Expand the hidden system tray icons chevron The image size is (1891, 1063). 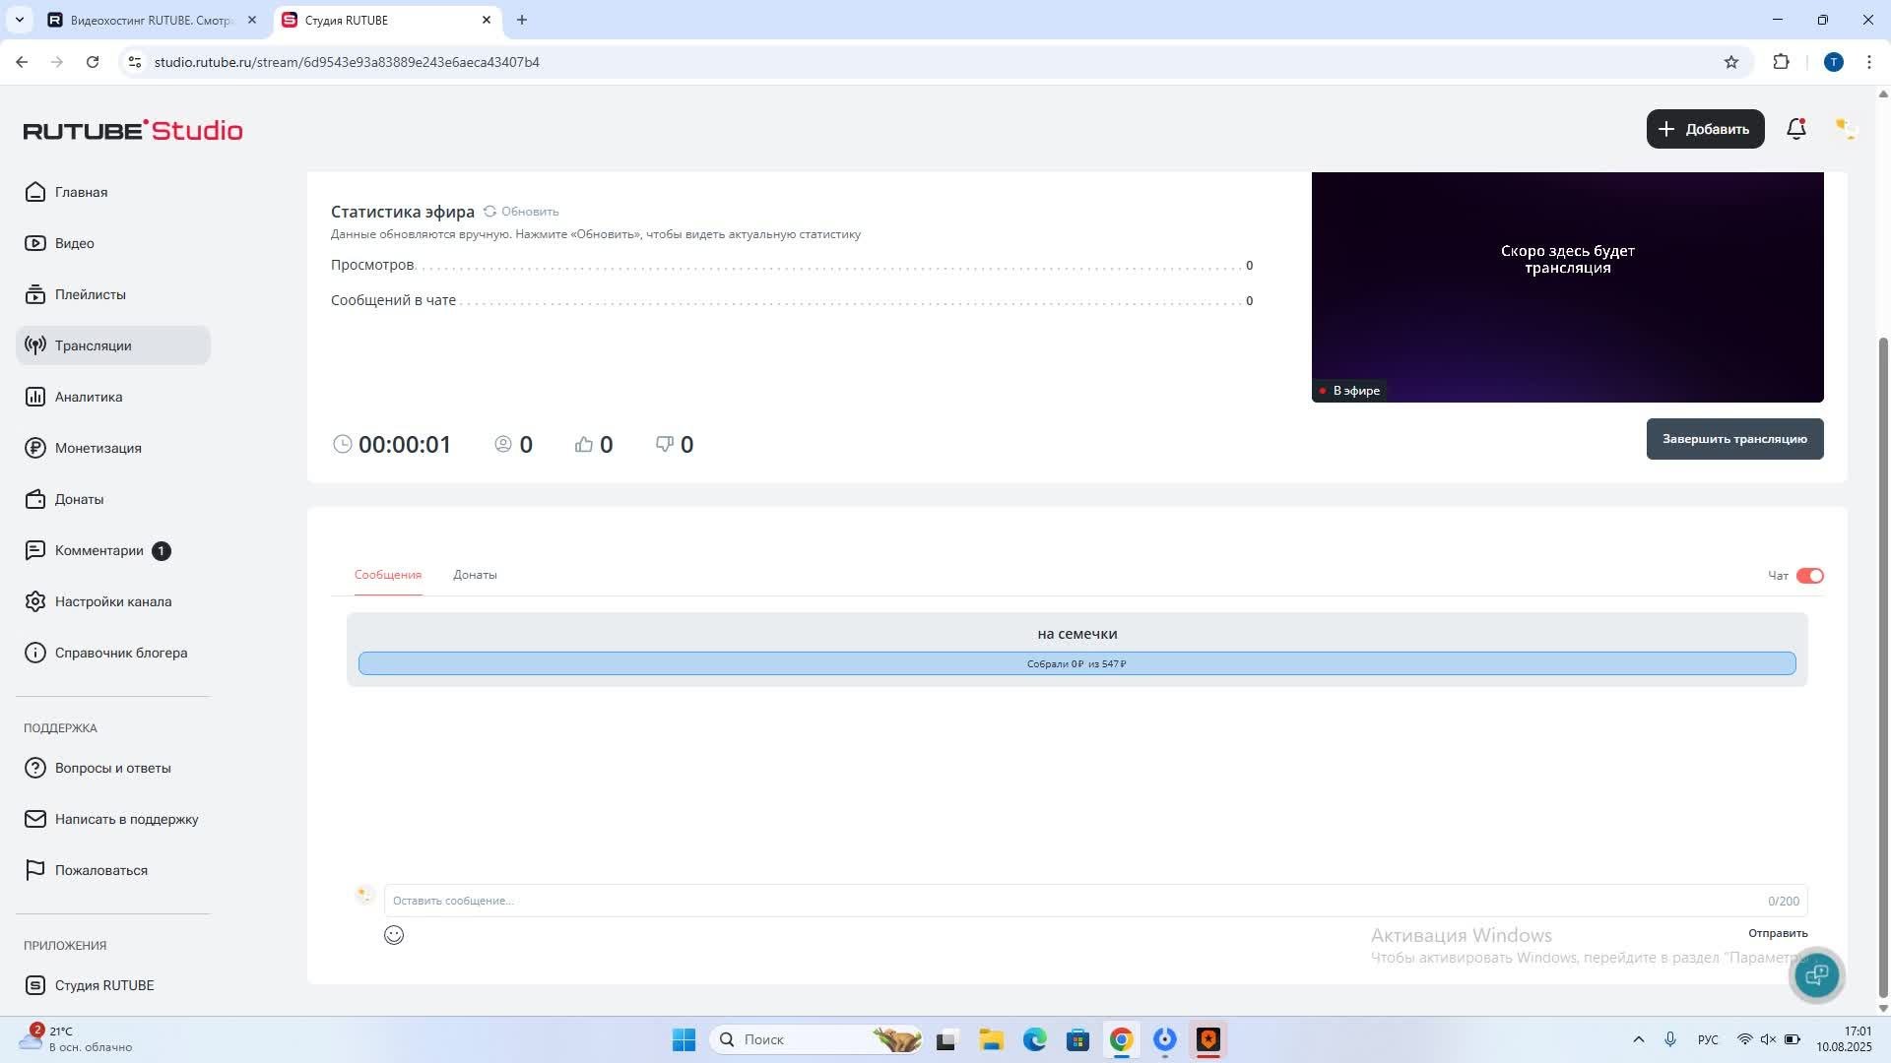click(1638, 1039)
